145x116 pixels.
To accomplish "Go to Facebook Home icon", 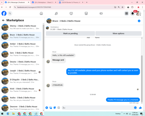I will (x=41, y=14).
